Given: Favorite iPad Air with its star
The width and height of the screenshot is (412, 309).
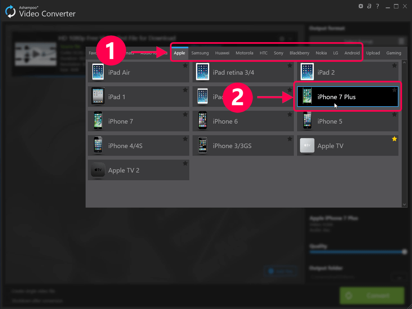Looking at the screenshot, I should point(185,66).
